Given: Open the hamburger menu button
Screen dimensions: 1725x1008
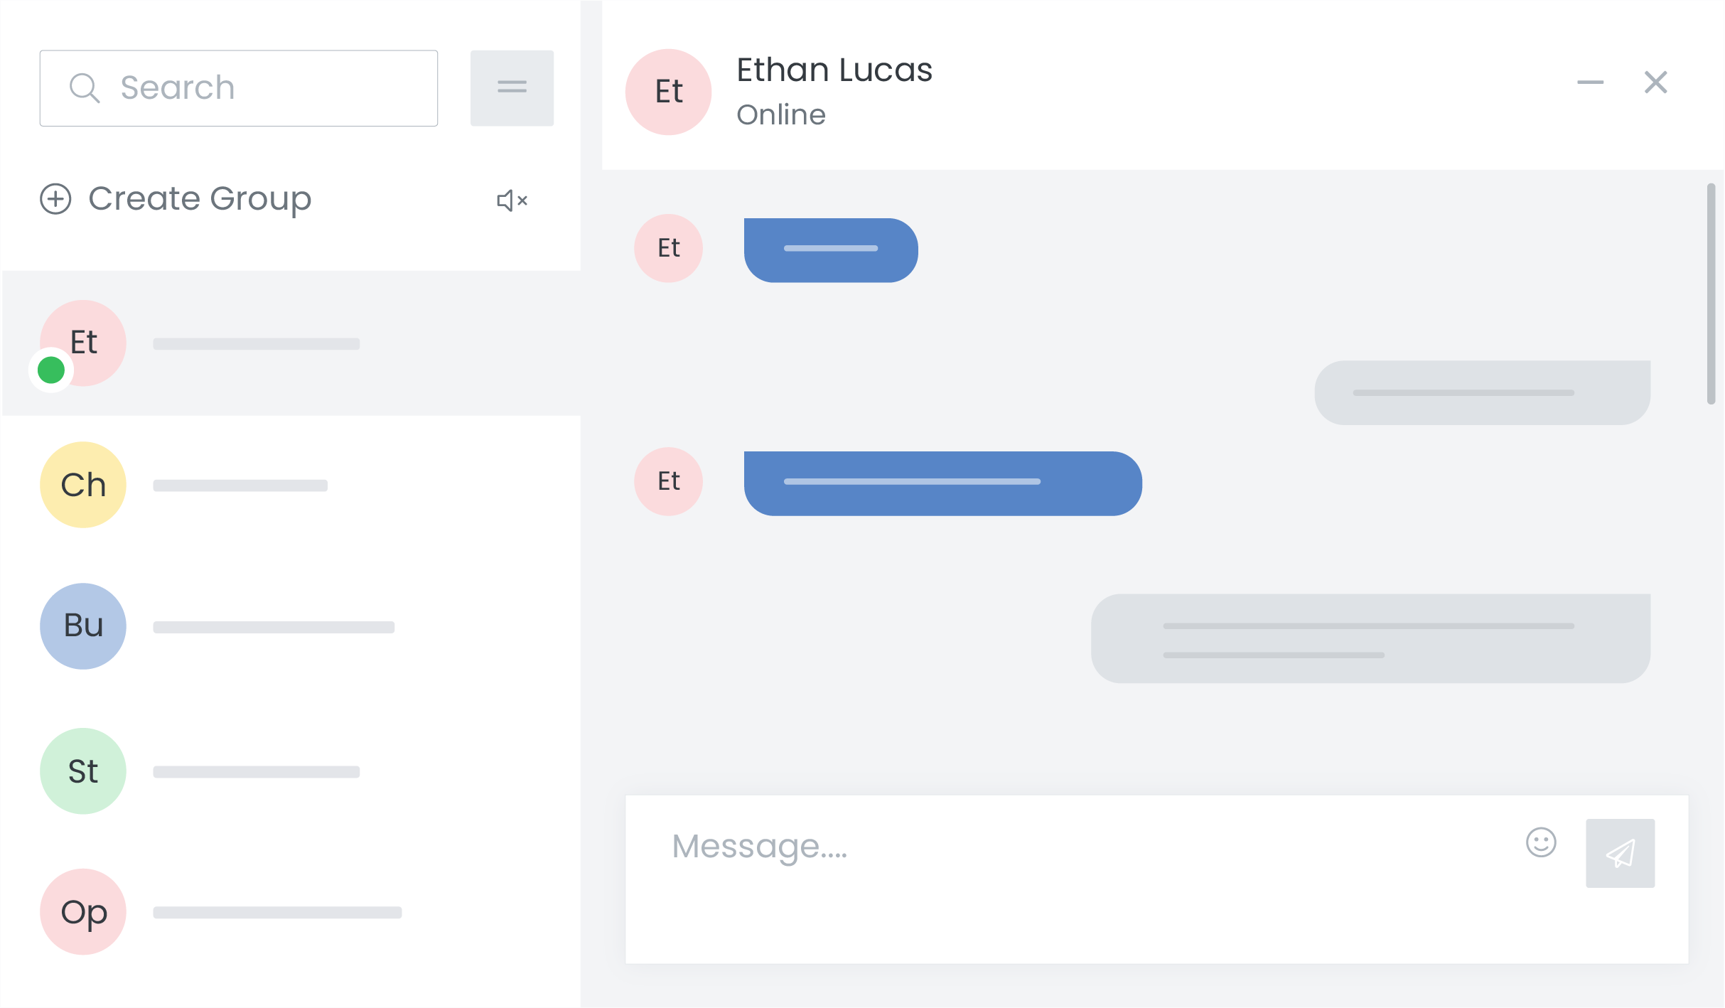Looking at the screenshot, I should click(x=512, y=87).
